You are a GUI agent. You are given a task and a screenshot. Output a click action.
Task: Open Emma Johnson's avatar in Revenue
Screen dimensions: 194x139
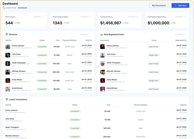pyautogui.click(x=8, y=47)
